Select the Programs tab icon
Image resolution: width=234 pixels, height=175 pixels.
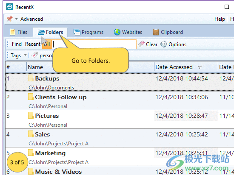pos(77,32)
